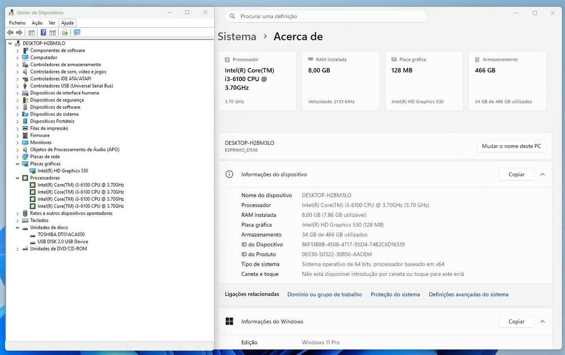Click the blue question mark Help icon
The width and height of the screenshot is (565, 355).
[x=44, y=33]
